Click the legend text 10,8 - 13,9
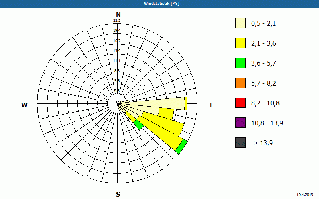Image resolution: width=319 pixels, height=199 pixels. 267,123
